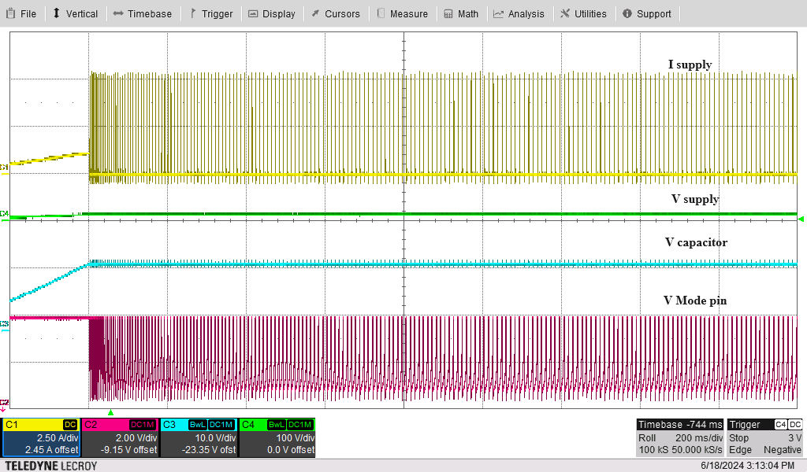807x472 pixels.
Task: Click the Trigger flag icon menu
Action: pos(210,13)
